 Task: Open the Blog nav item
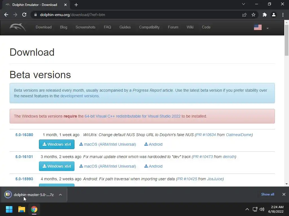pos(64,27)
